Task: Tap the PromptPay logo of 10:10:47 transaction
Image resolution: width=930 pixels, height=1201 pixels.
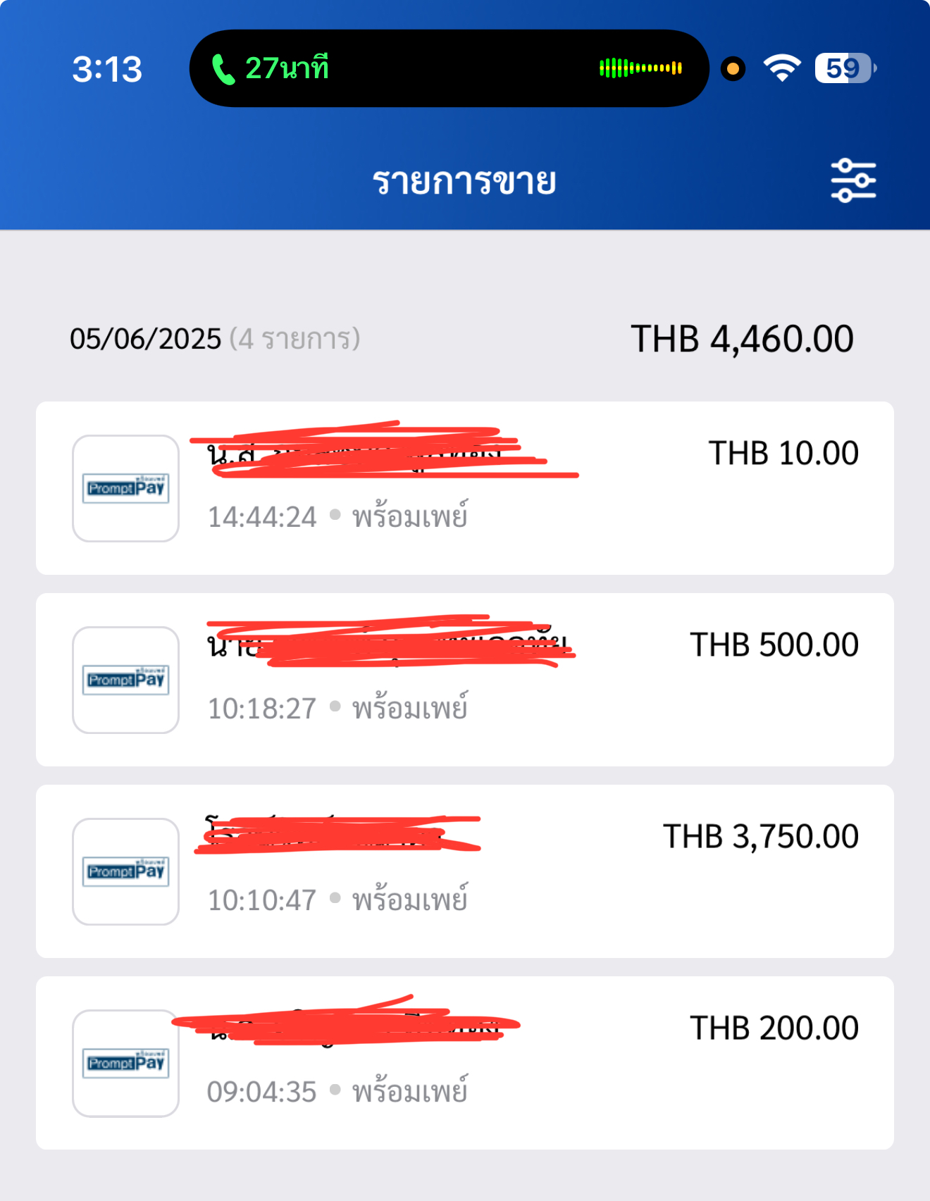Action: tap(125, 871)
